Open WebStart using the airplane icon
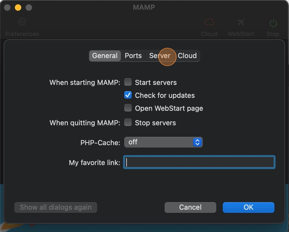 (240, 22)
